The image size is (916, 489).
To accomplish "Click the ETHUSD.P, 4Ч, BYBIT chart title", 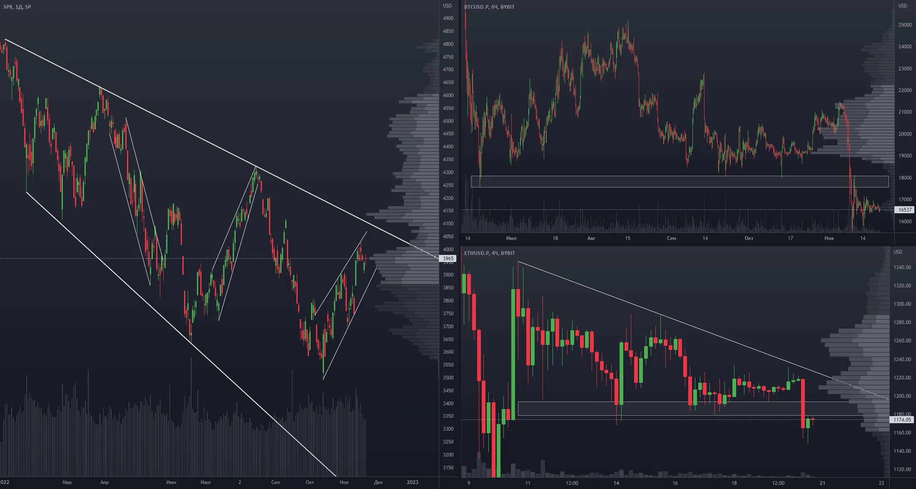I will click(x=489, y=253).
